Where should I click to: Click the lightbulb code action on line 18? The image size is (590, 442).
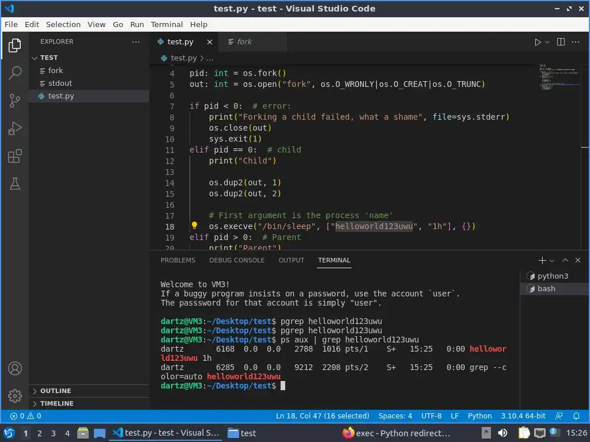tap(194, 226)
